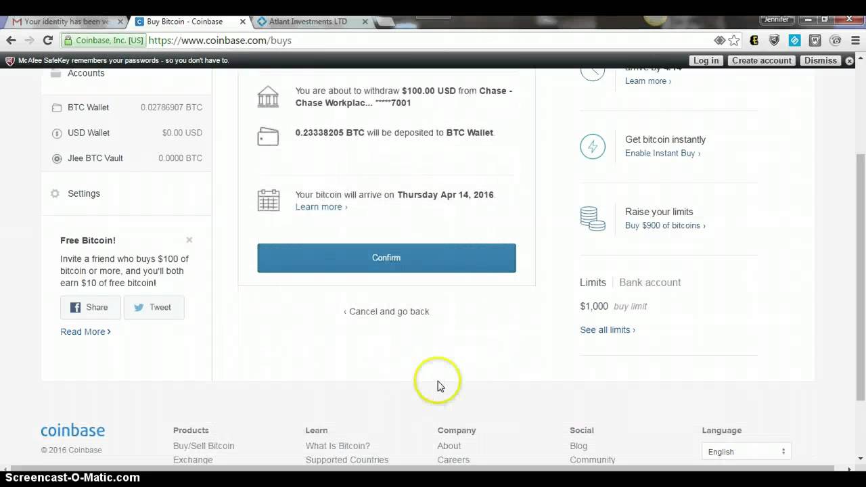Click the blue tag extension icon
The width and height of the screenshot is (866, 487).
click(795, 41)
